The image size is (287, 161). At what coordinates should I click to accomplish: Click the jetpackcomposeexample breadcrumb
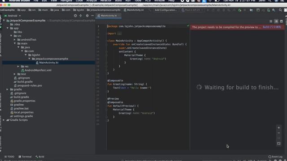click(x=104, y=10)
